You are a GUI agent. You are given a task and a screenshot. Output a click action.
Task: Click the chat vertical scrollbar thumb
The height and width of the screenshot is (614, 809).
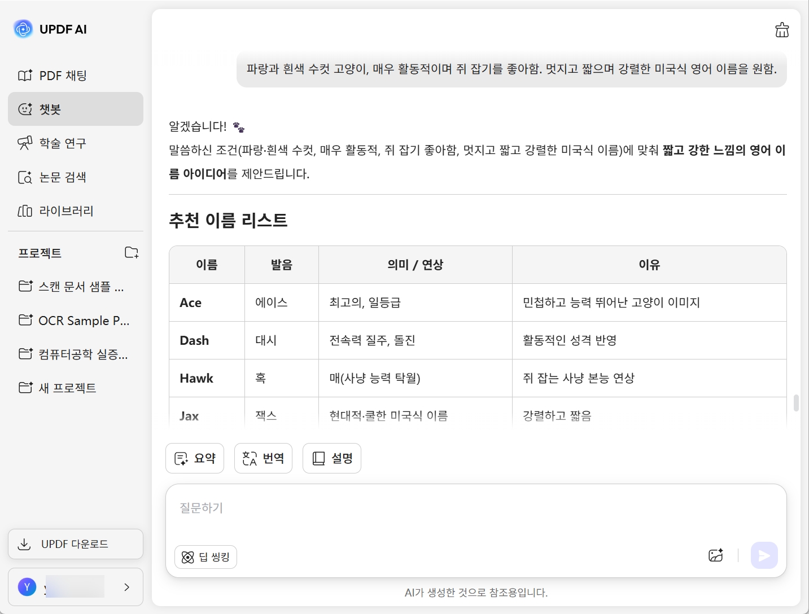pos(796,403)
